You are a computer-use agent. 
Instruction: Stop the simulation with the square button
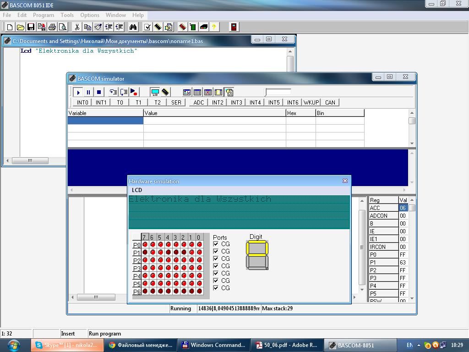[99, 92]
